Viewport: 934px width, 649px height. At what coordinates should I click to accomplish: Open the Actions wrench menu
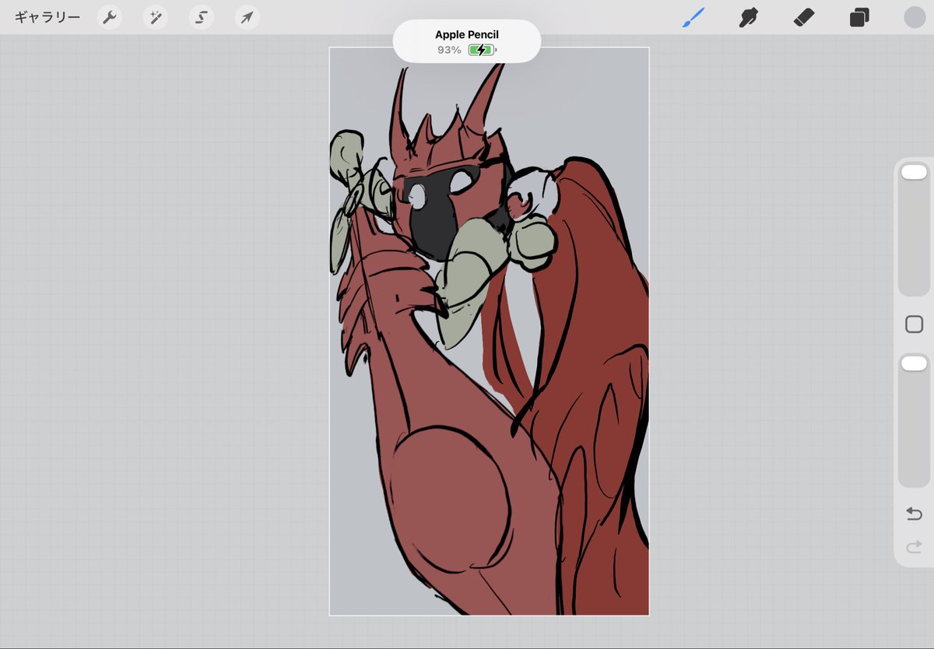110,17
